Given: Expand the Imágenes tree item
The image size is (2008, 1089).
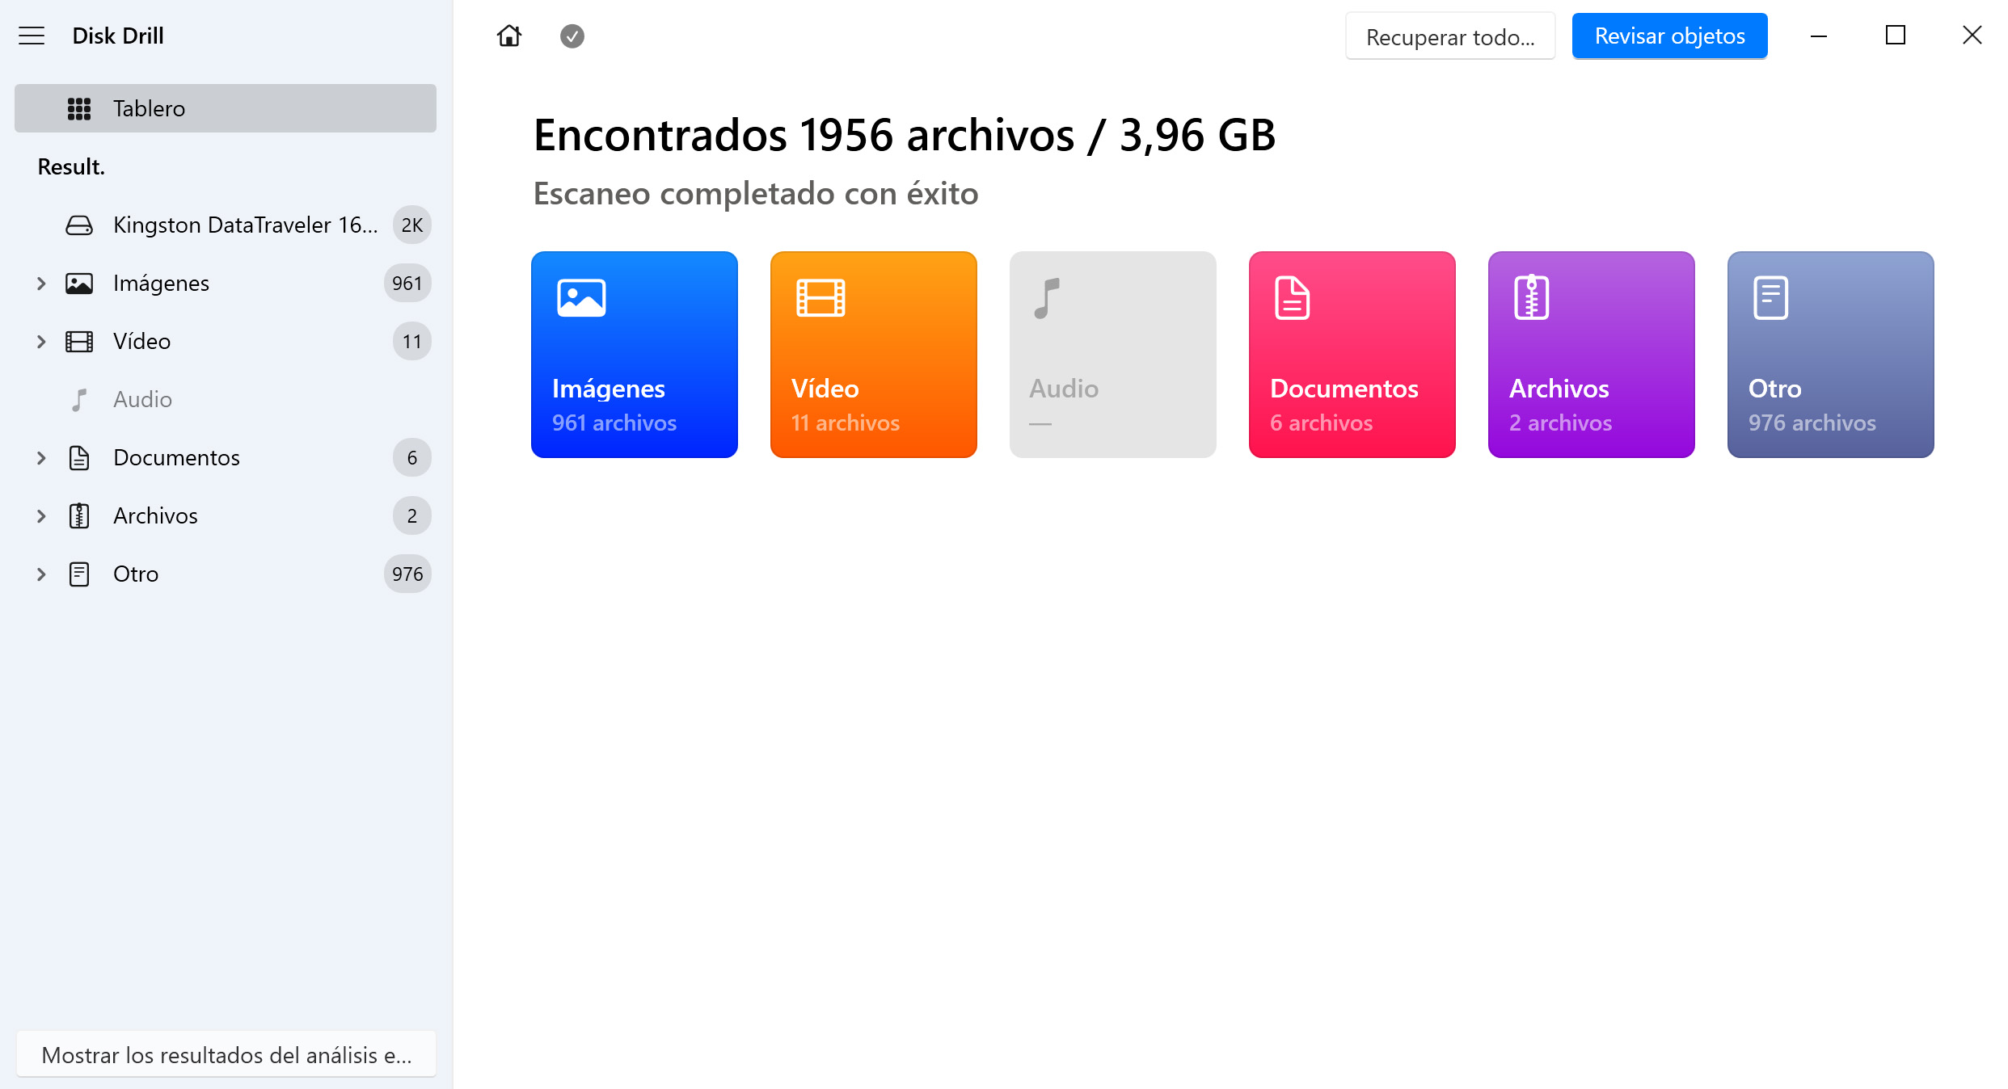Looking at the screenshot, I should click(39, 283).
